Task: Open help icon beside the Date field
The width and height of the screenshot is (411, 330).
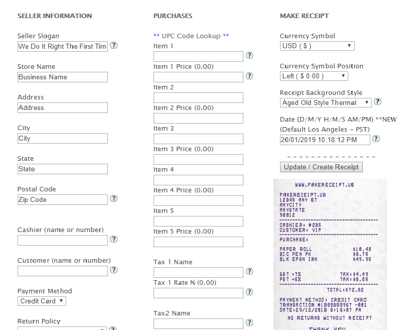Action: (x=376, y=139)
